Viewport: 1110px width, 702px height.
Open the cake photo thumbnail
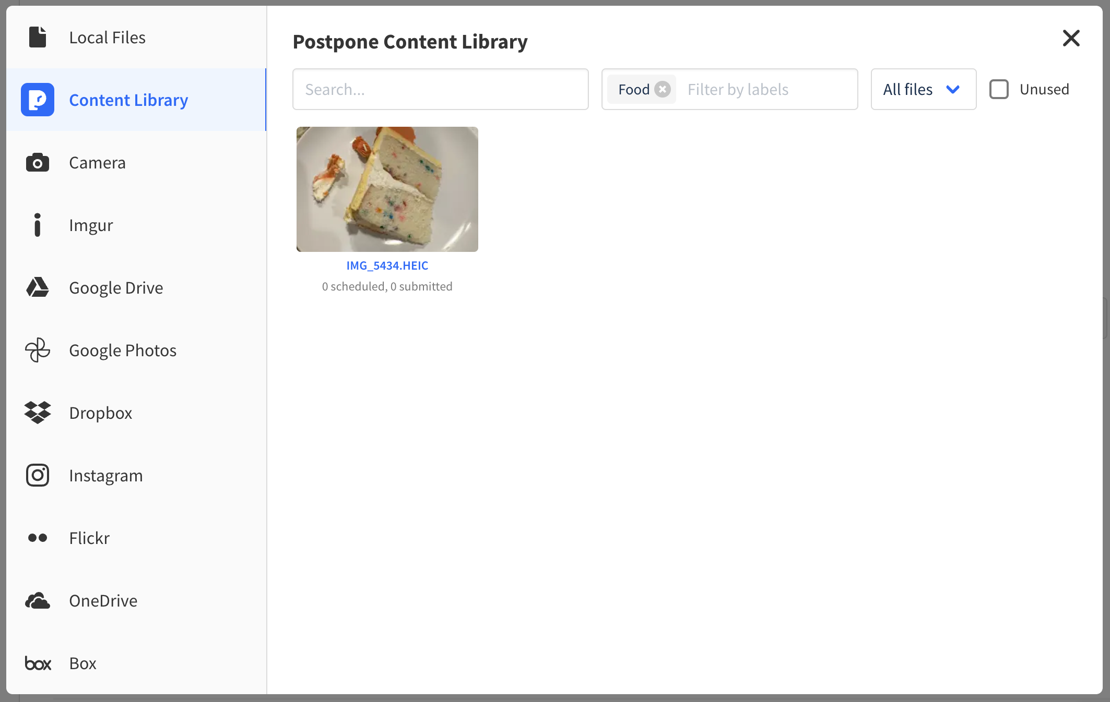387,189
